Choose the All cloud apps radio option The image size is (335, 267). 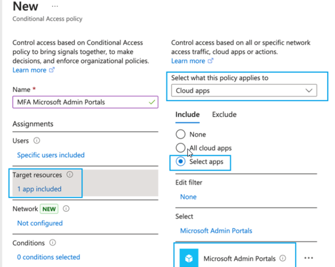tap(181, 148)
